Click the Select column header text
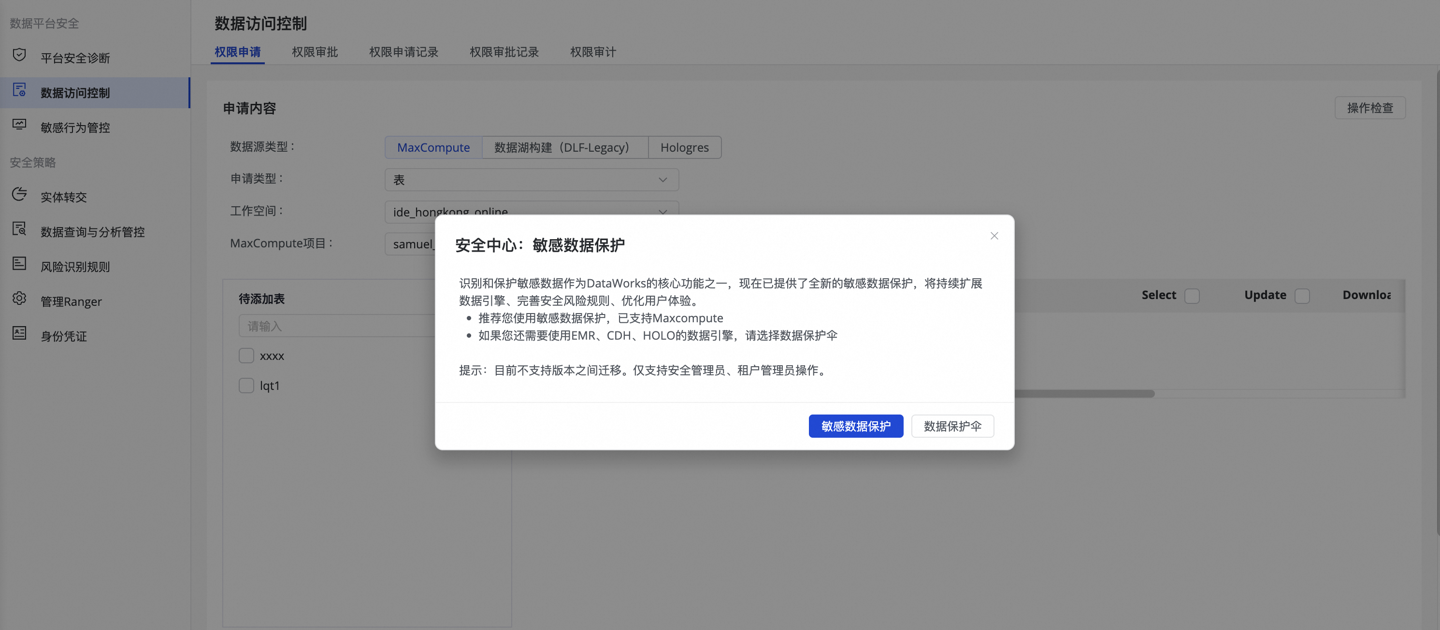 click(x=1158, y=295)
